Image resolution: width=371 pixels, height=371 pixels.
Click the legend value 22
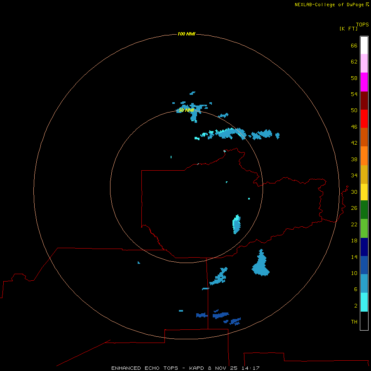click(354, 224)
